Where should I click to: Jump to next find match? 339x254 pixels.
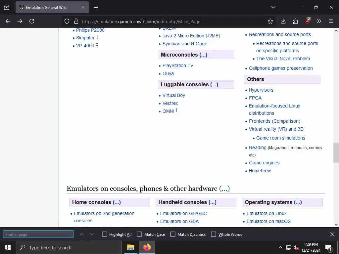tap(92, 234)
